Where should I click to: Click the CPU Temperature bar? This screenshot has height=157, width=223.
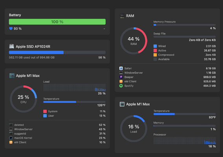74,102
